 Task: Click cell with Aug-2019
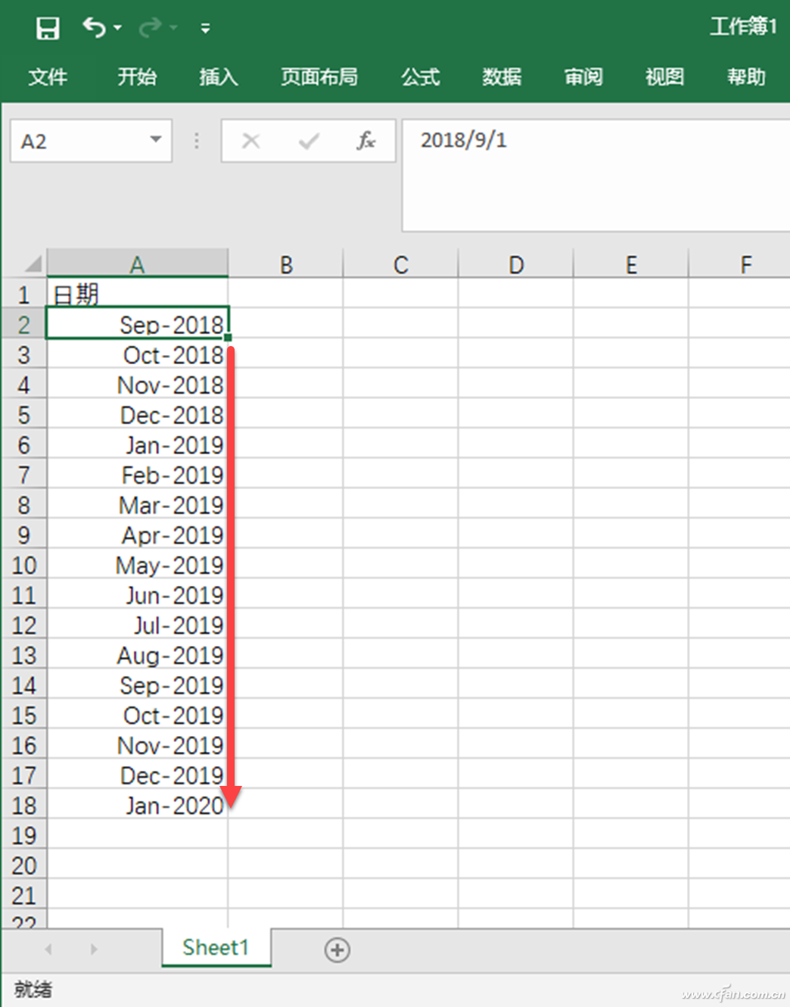pyautogui.click(x=137, y=655)
